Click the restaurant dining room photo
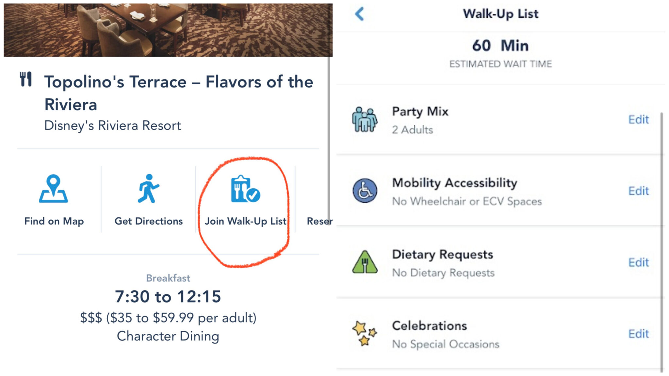Screen dimensions: 669x376 [x=168, y=30]
